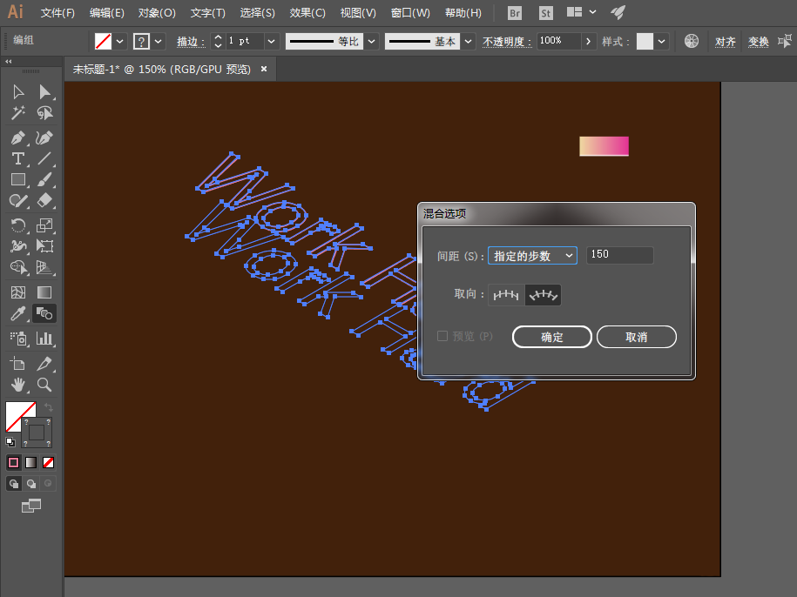This screenshot has height=597, width=797.
Task: Click the recolor artwork wheel icon
Action: [x=692, y=41]
